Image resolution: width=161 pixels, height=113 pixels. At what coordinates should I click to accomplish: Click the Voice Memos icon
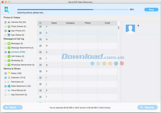tap(9, 90)
